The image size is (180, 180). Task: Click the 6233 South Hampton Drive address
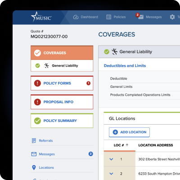pyautogui.click(x=159, y=174)
